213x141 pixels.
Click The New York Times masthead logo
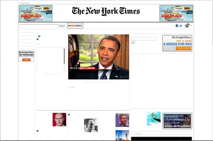click(x=106, y=11)
